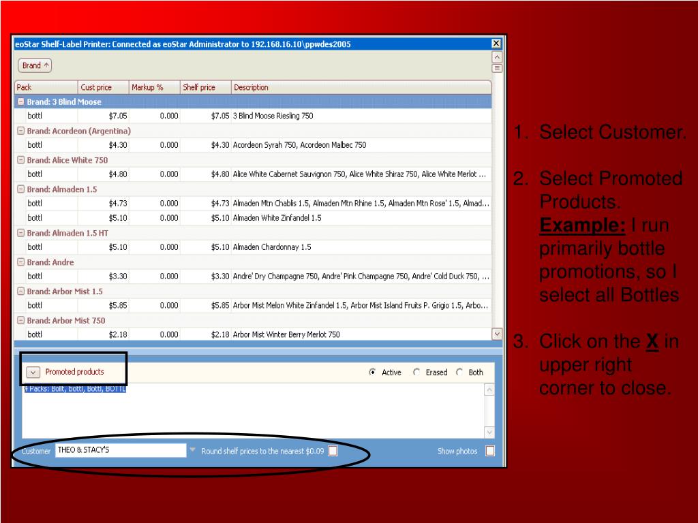This screenshot has height=523, width=698.
Task: Sort by the Shelf price column header
Action: pos(206,87)
